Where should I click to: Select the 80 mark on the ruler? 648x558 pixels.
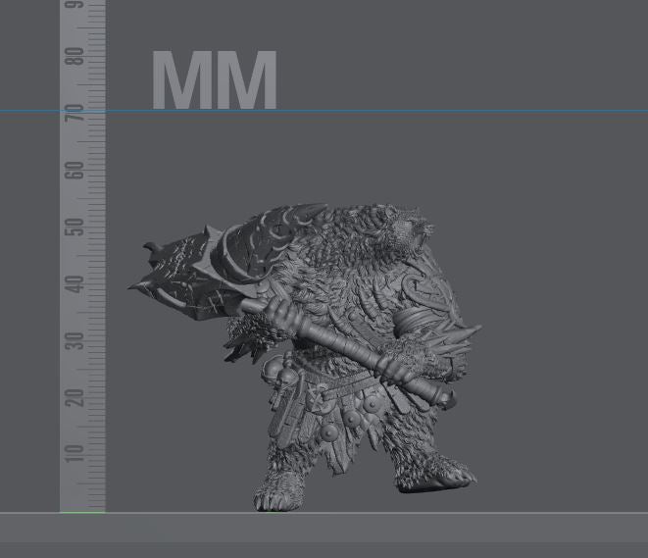pos(75,59)
